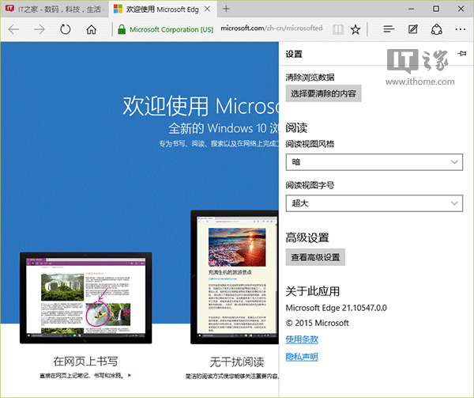Click the 选择要清除的内容 button
474x398 pixels.
coord(323,93)
